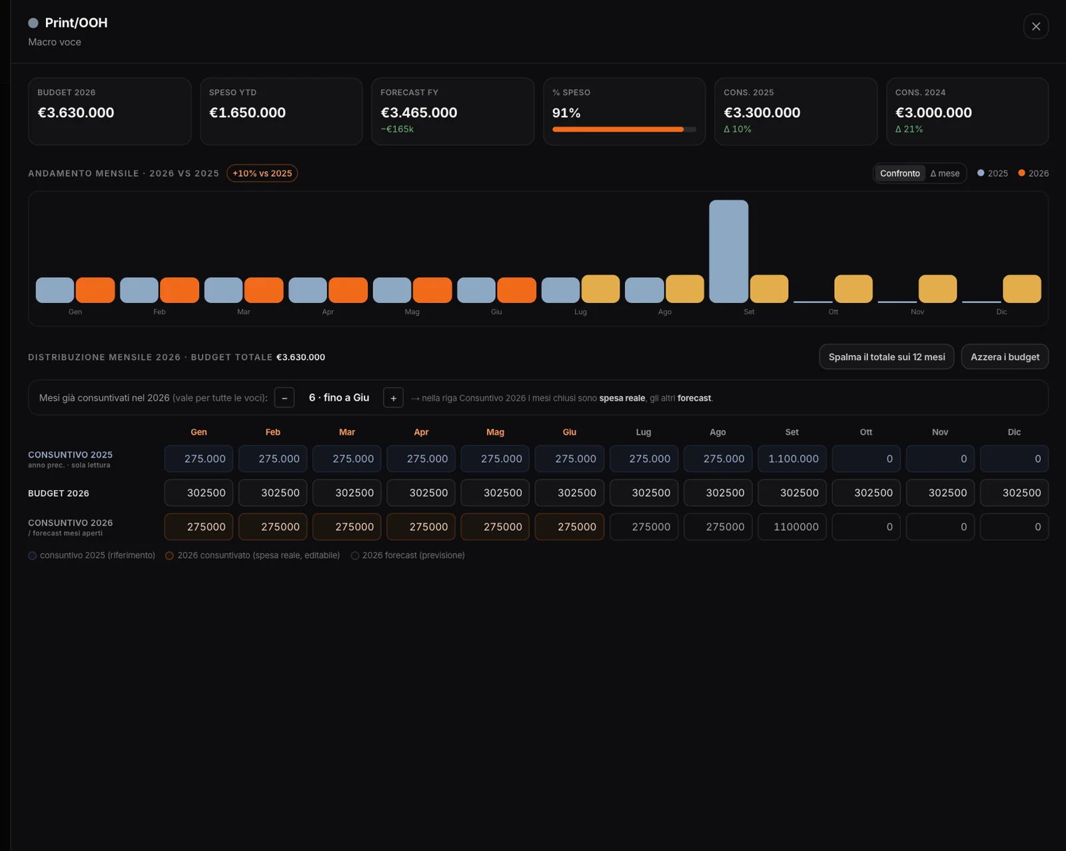1066x851 pixels.
Task: Click the 2025 legend dot in chart header
Action: tap(981, 173)
